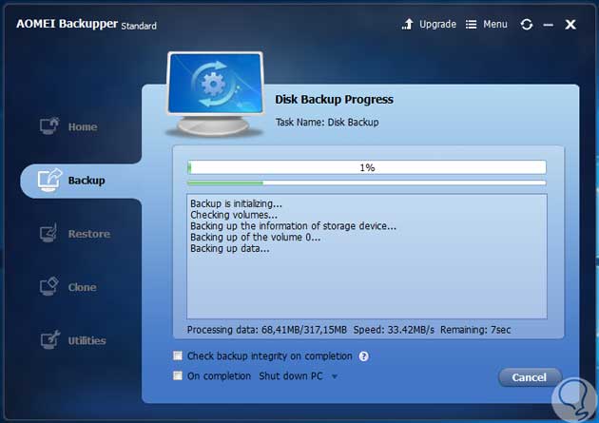The image size is (599, 423).
Task: Close the AOMEI Backupper window
Action: pos(570,25)
